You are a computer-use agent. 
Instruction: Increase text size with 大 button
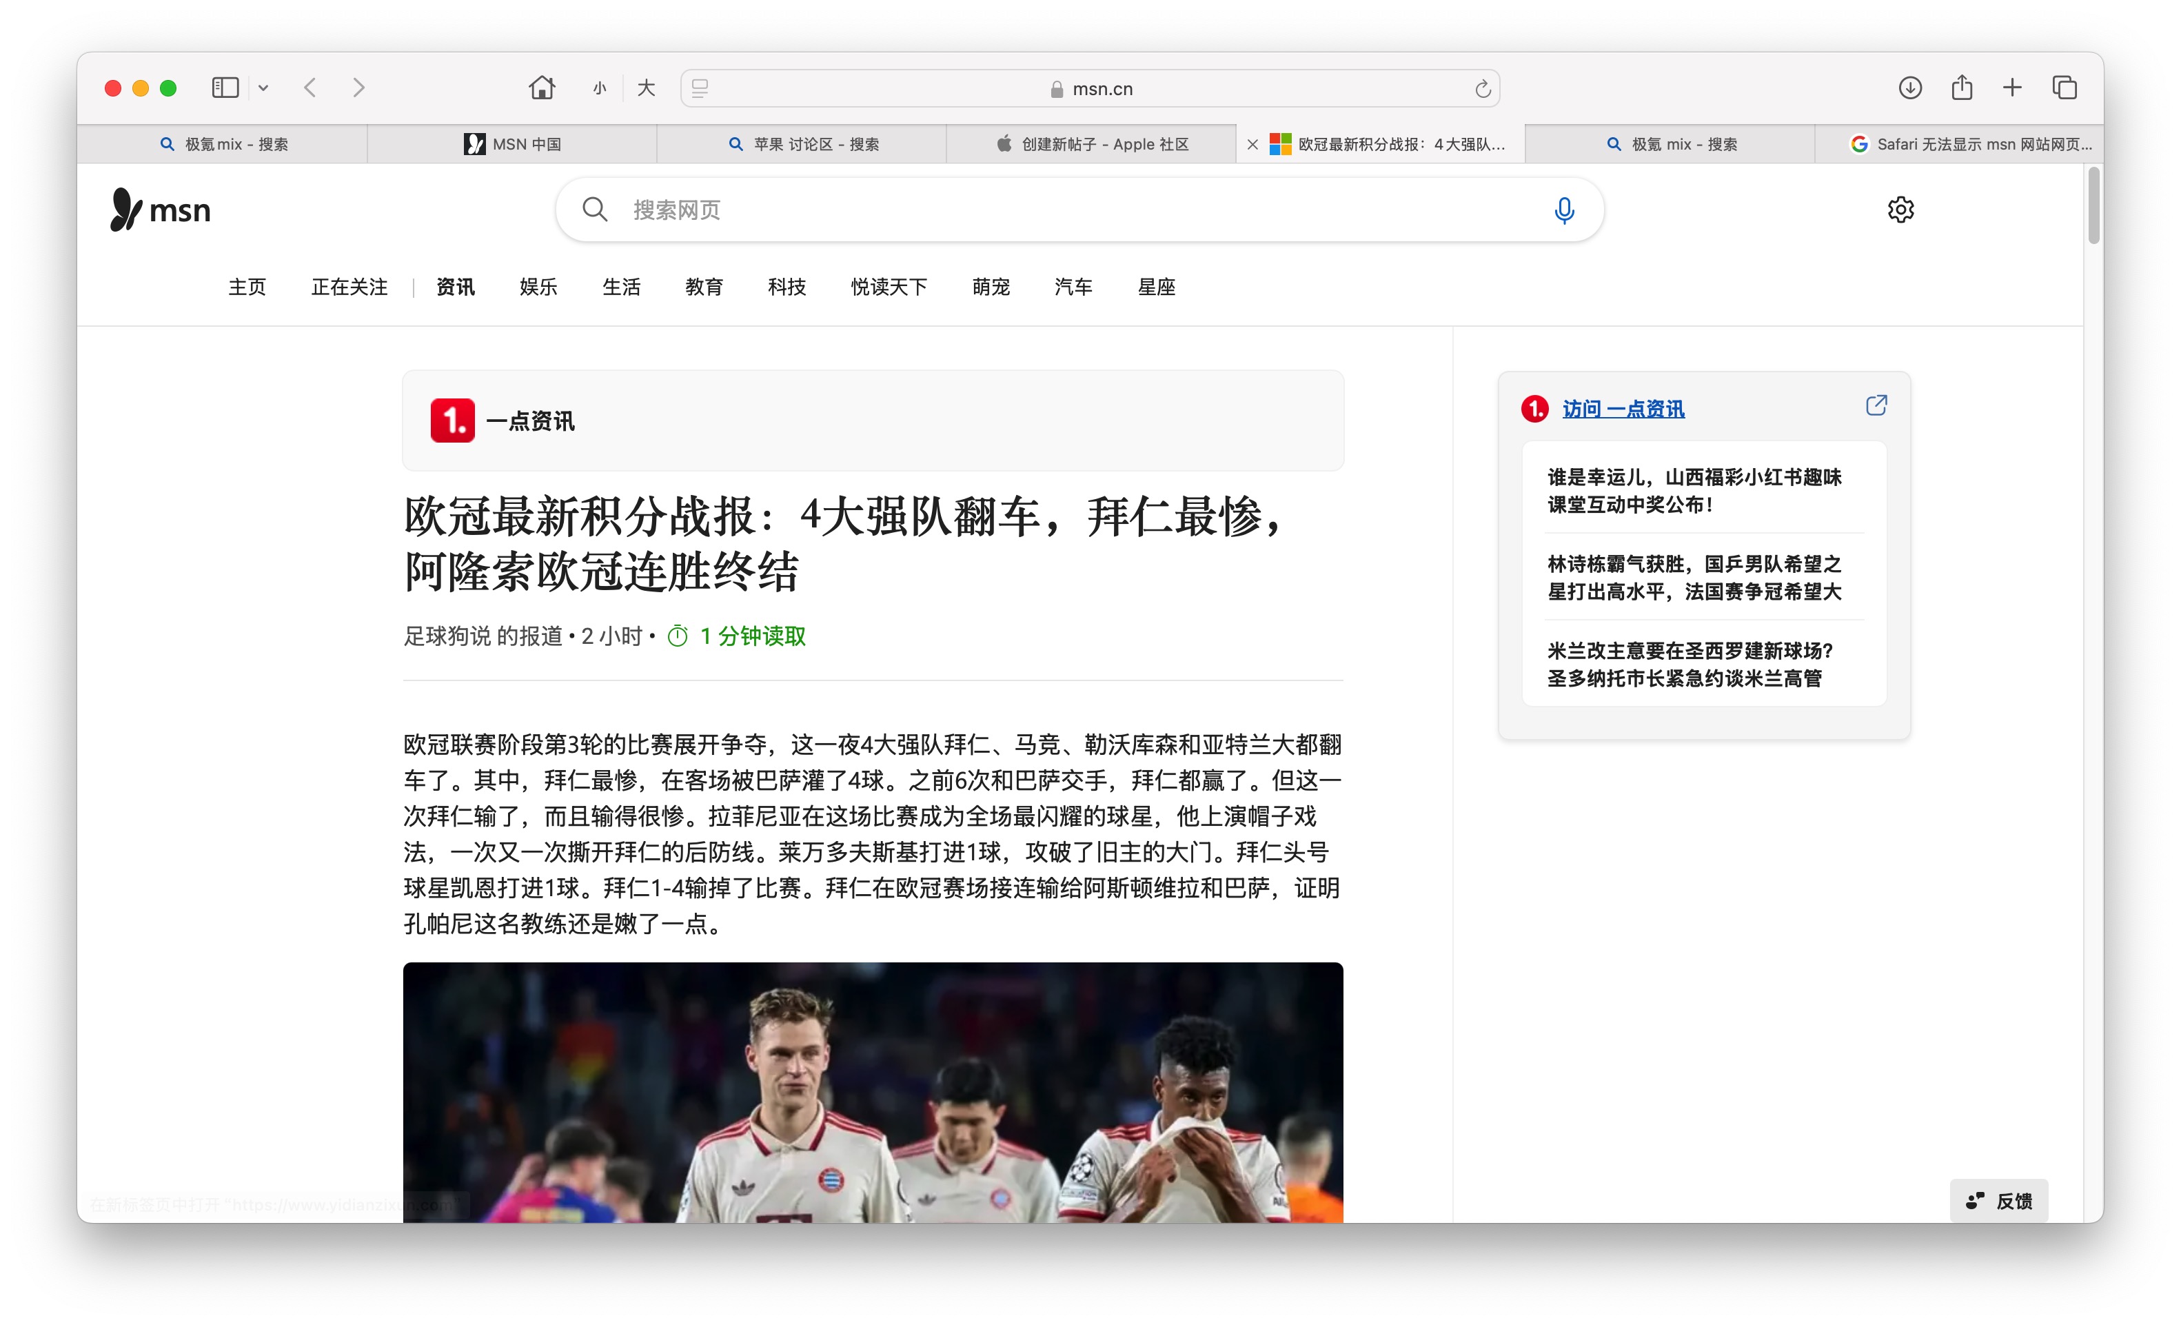[x=646, y=88]
